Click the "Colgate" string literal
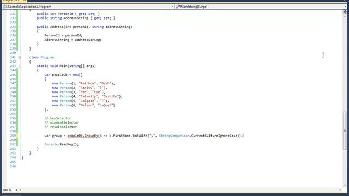 click(x=87, y=101)
